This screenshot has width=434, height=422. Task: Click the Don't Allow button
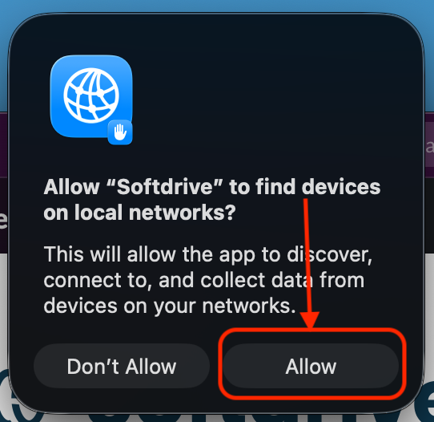click(122, 366)
